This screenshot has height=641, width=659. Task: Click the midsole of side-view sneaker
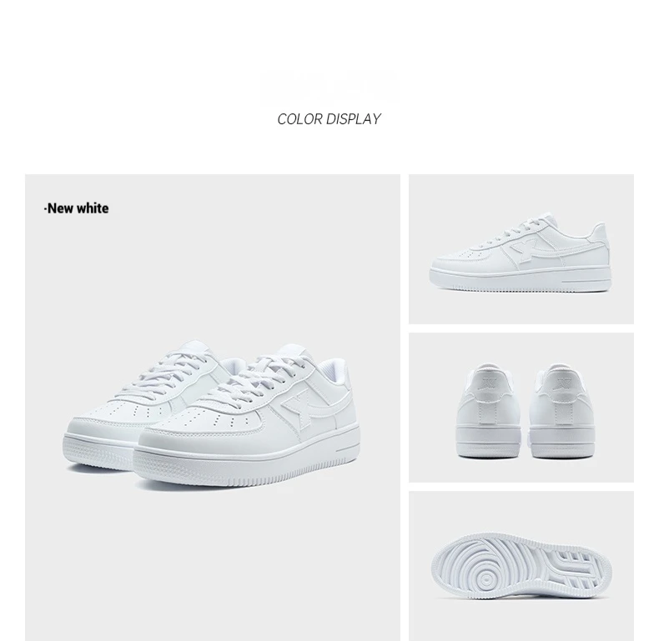tap(521, 278)
